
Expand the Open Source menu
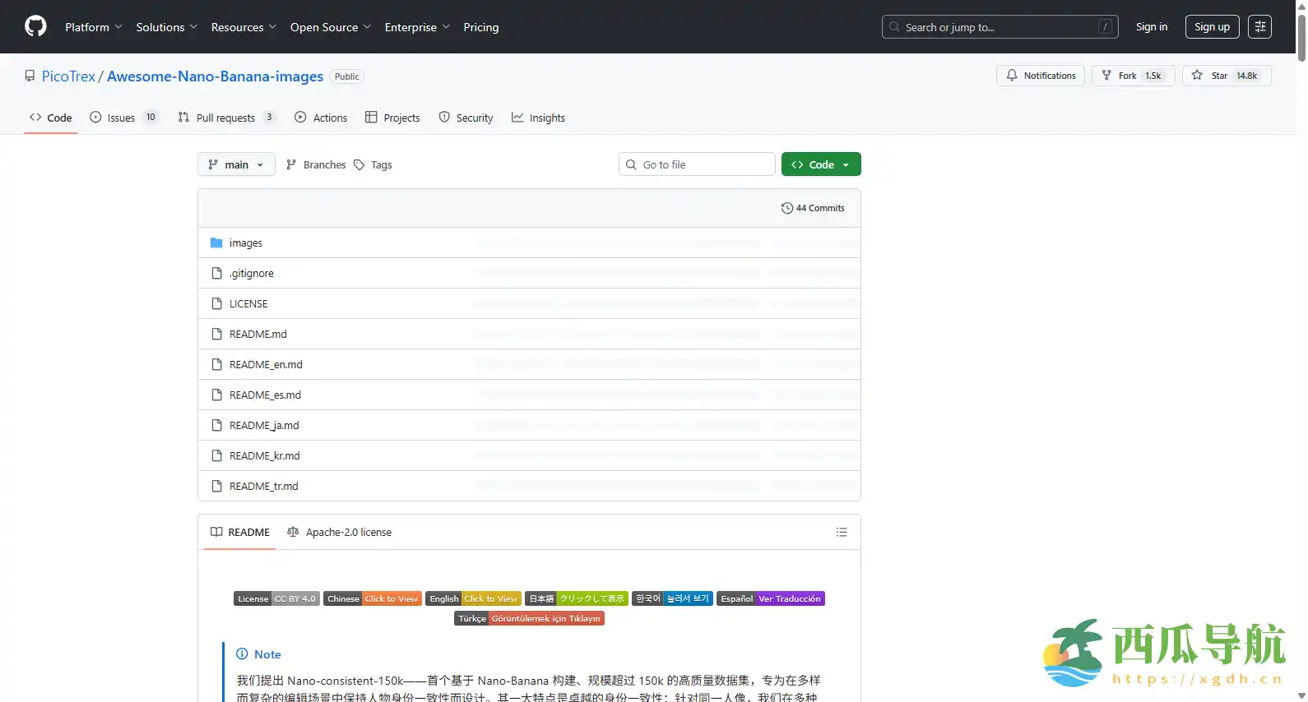coord(330,27)
